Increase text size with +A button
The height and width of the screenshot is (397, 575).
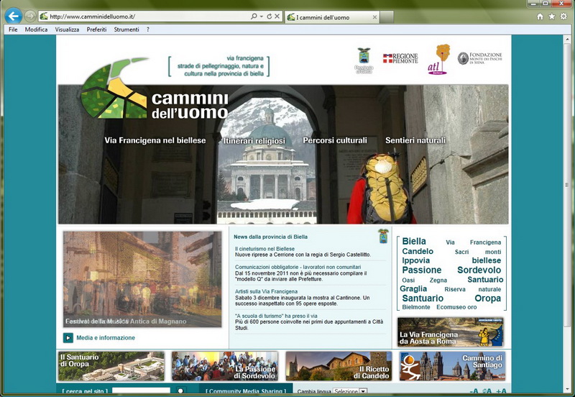501,391
